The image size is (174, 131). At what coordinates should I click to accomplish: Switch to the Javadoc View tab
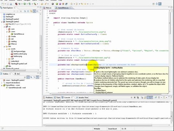tap(82, 98)
